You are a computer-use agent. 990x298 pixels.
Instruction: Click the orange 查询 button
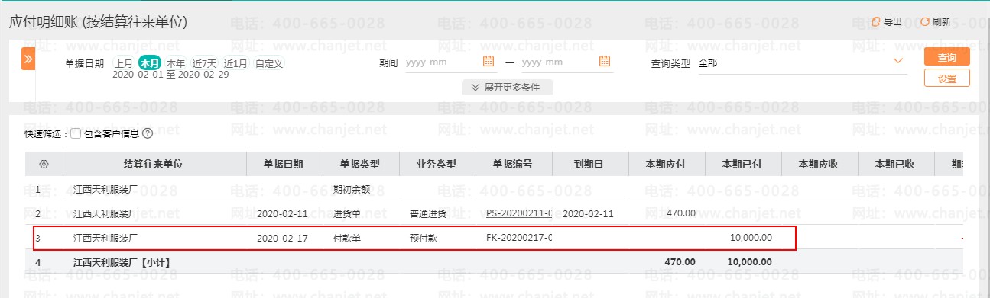(946, 57)
